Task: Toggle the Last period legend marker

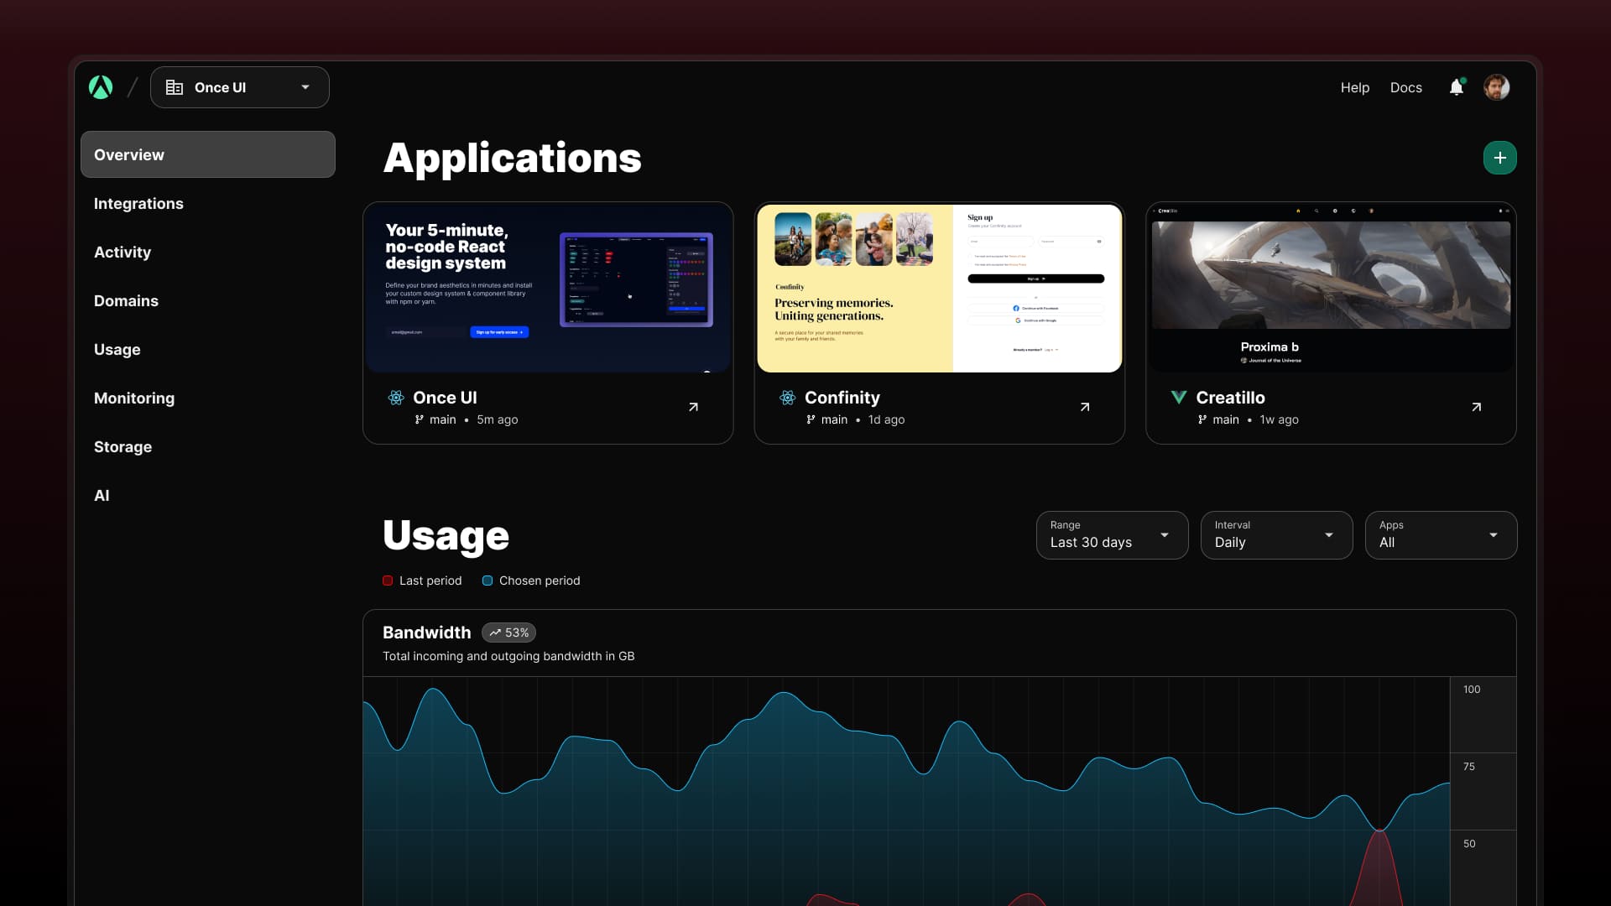Action: [x=388, y=581]
